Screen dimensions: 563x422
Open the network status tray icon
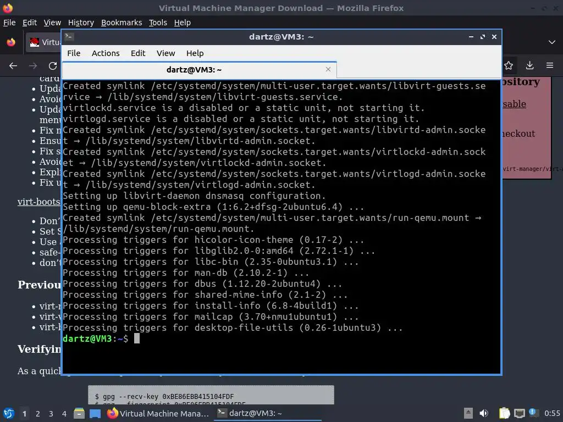pyautogui.click(x=519, y=413)
